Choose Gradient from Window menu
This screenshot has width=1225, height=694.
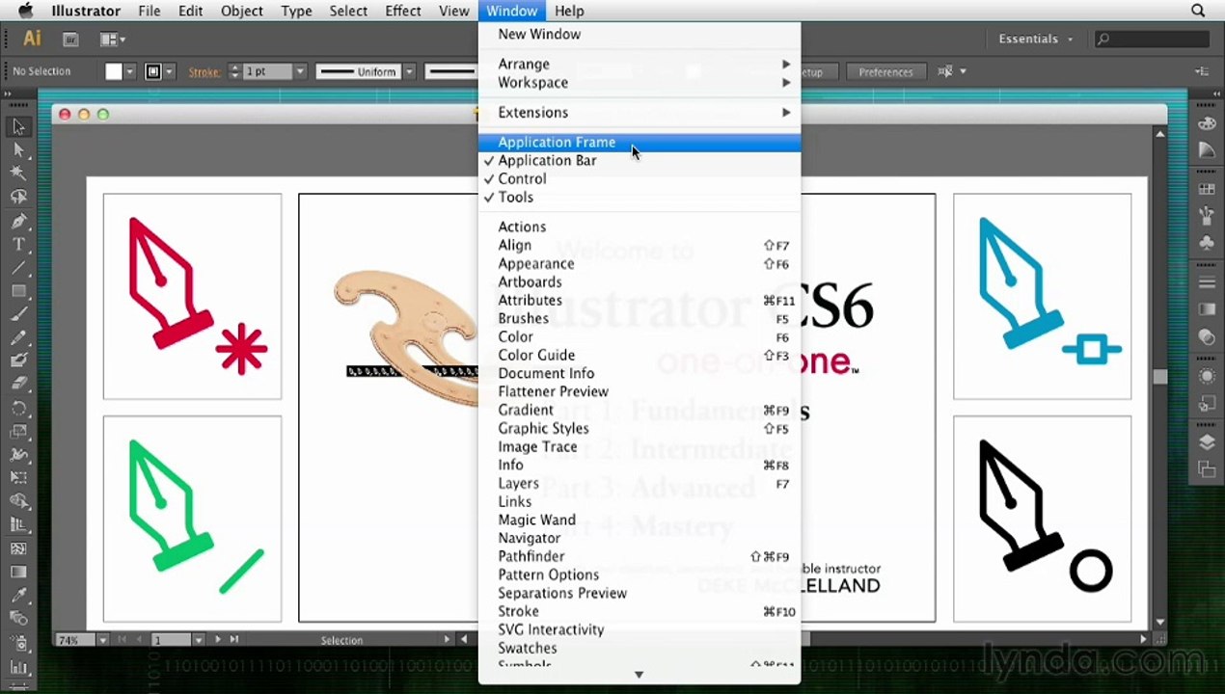(x=639, y=410)
